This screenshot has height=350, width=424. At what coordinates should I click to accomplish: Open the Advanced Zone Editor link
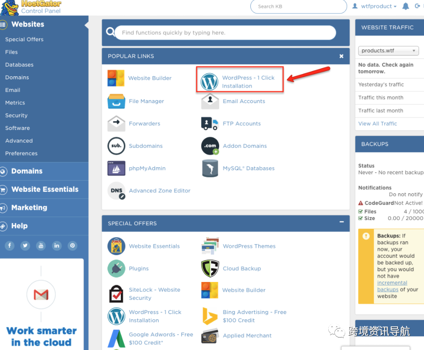point(159,191)
